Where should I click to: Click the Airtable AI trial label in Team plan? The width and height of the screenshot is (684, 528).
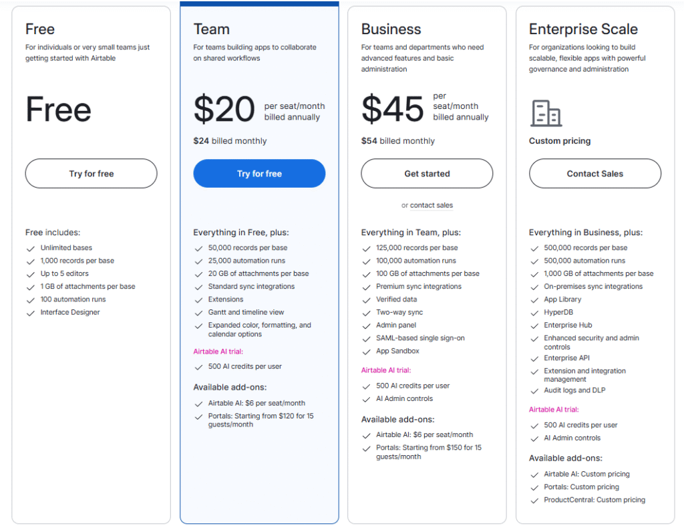point(218,352)
